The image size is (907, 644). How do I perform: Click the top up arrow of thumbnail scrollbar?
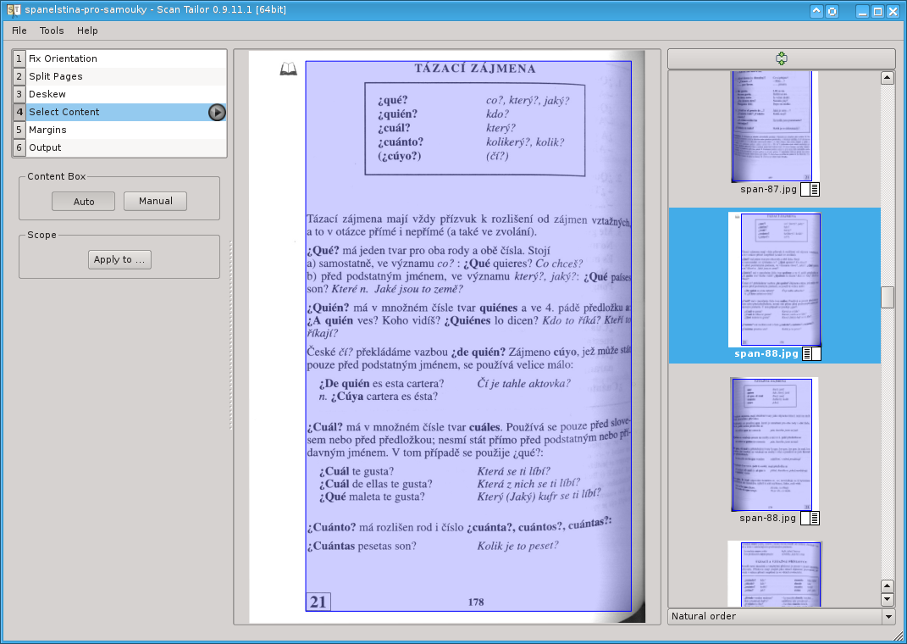pos(887,78)
